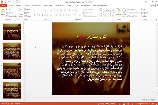158x105 pixels.
Task: Switch to Slide Sorter view in status bar
Action: [x=124, y=104]
